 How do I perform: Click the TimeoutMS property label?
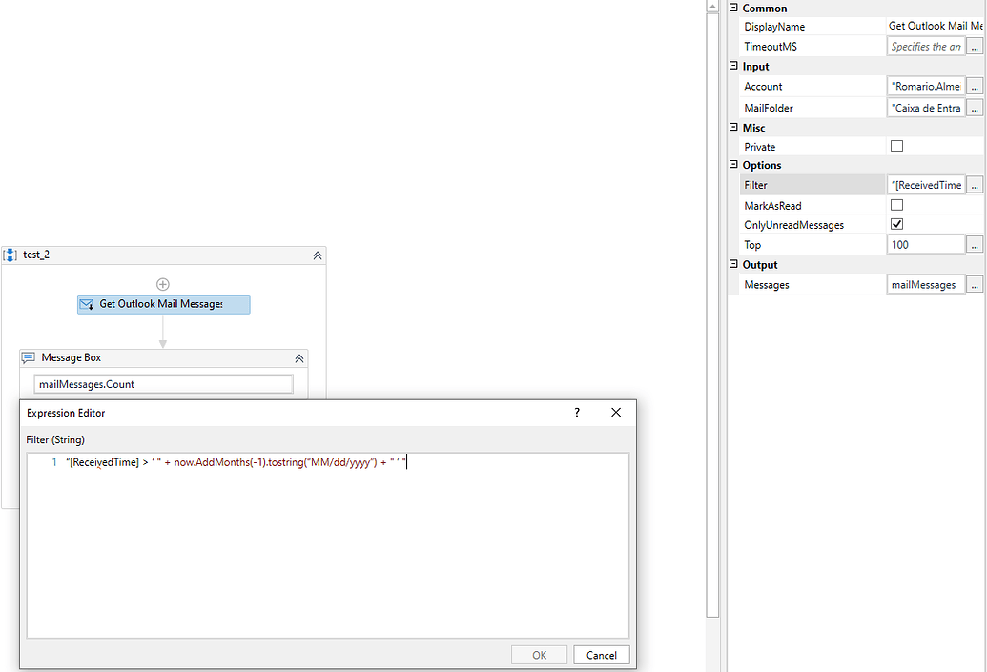771,47
